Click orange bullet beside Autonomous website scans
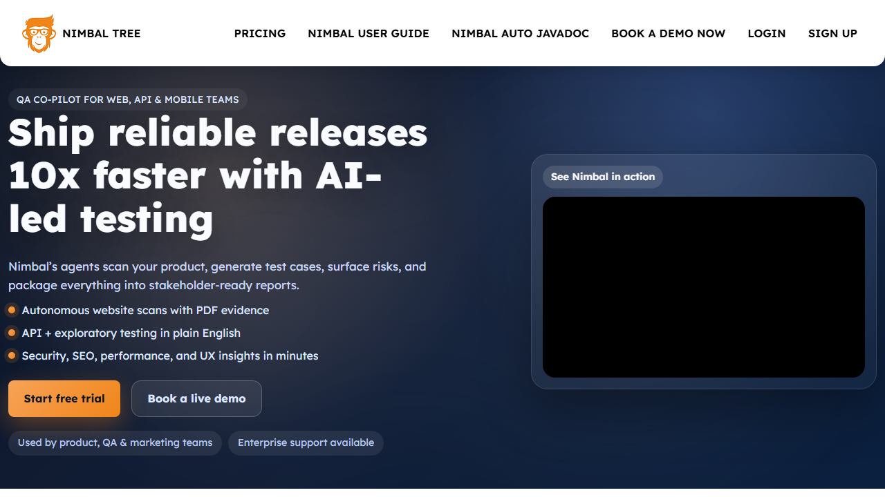This screenshot has height=497, width=885. [x=12, y=310]
